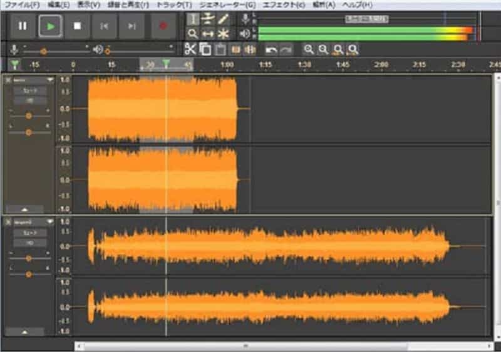
Task: Click the Undo arrow icon
Action: coord(271,49)
